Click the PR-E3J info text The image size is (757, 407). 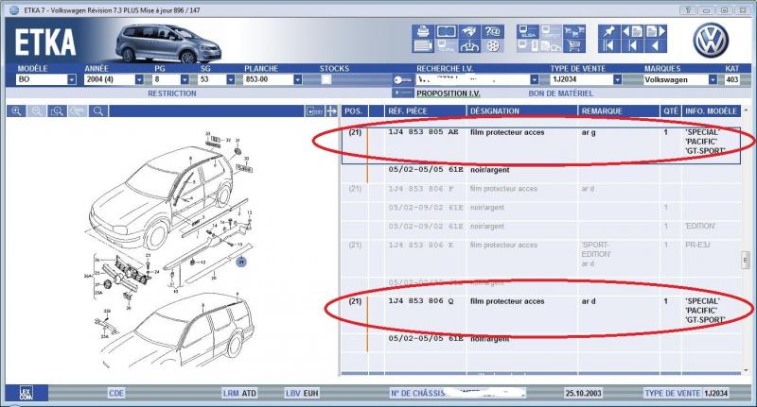(x=697, y=246)
